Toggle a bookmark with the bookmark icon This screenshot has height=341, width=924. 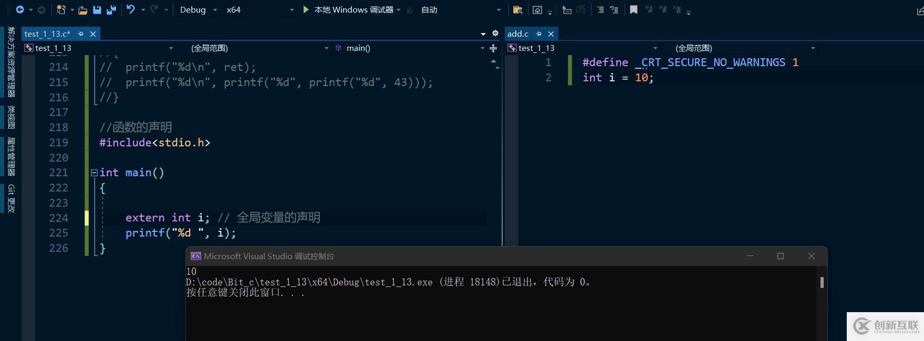pos(634,9)
